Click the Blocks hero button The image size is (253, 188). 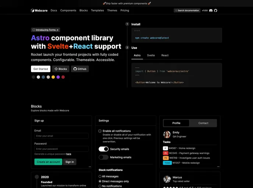(x=61, y=69)
